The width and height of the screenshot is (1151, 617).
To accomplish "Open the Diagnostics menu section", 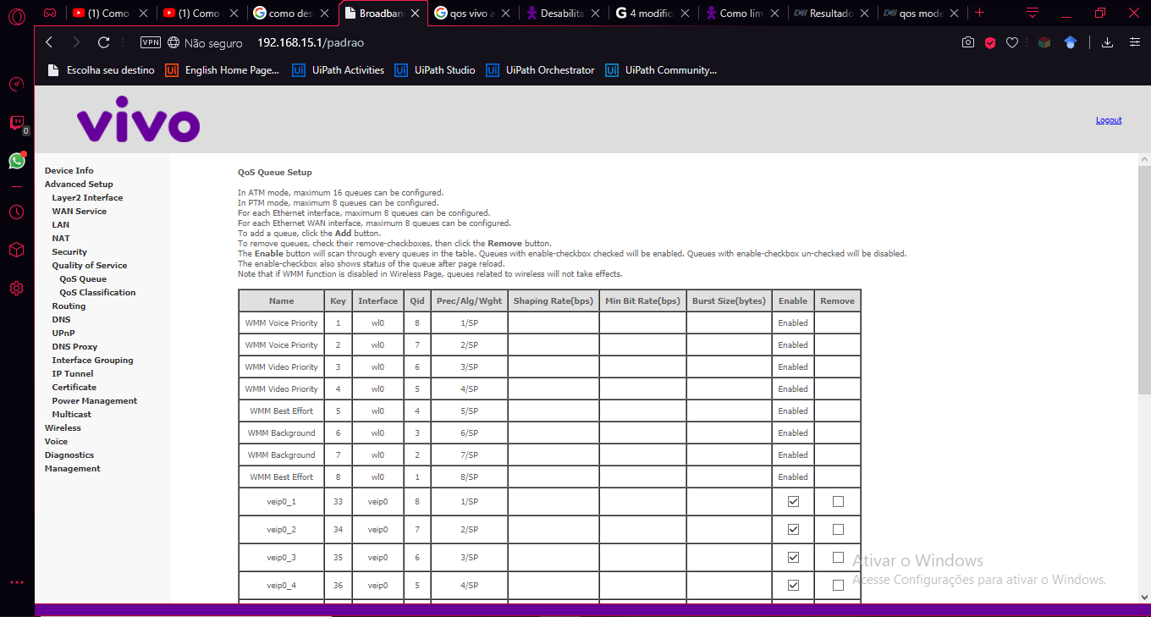I will pos(69,455).
